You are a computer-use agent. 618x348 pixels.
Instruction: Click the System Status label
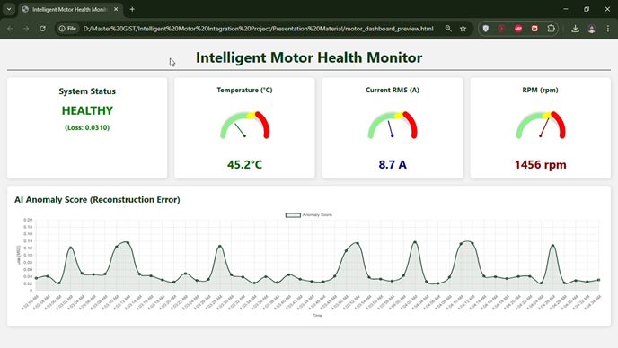coord(87,91)
